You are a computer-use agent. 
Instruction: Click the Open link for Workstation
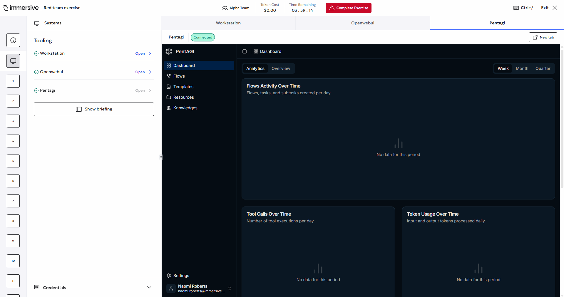point(140,53)
